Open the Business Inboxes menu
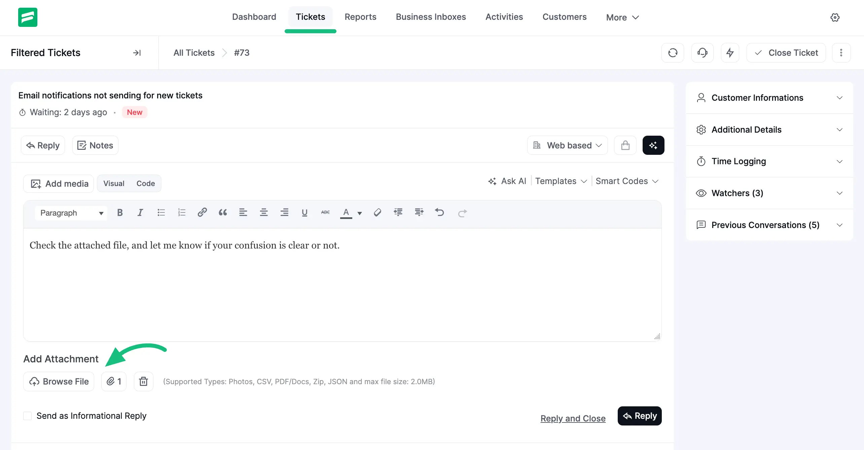 431,17
